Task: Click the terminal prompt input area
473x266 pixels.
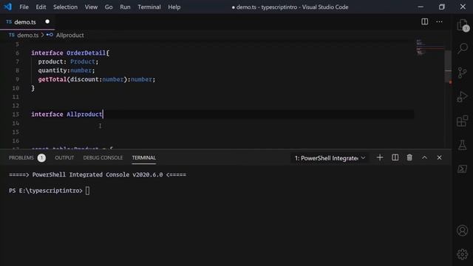Action: point(87,191)
